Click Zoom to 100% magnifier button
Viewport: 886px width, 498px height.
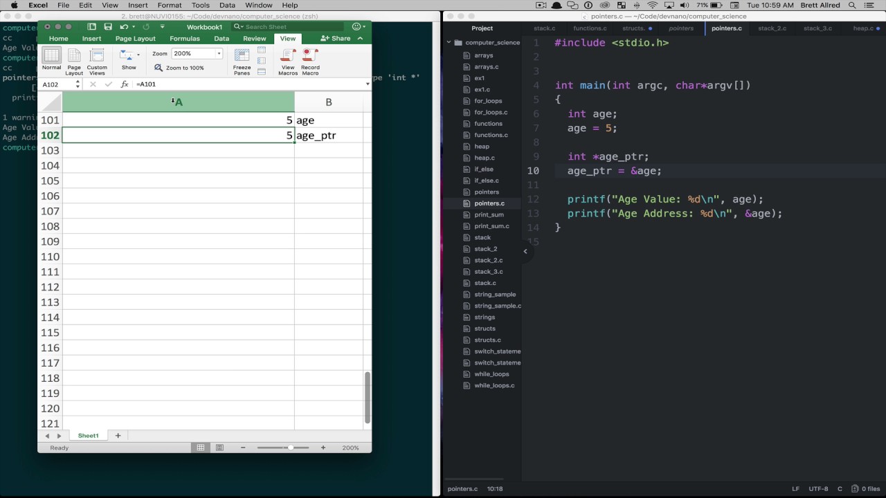179,68
